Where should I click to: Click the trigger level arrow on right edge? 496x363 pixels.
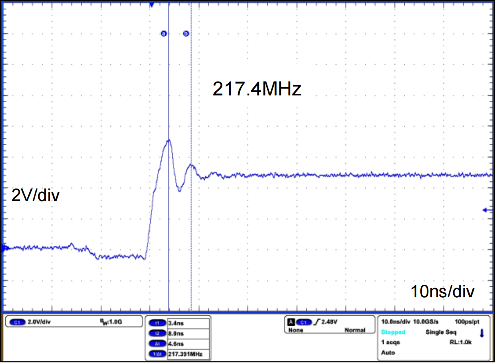click(487, 210)
